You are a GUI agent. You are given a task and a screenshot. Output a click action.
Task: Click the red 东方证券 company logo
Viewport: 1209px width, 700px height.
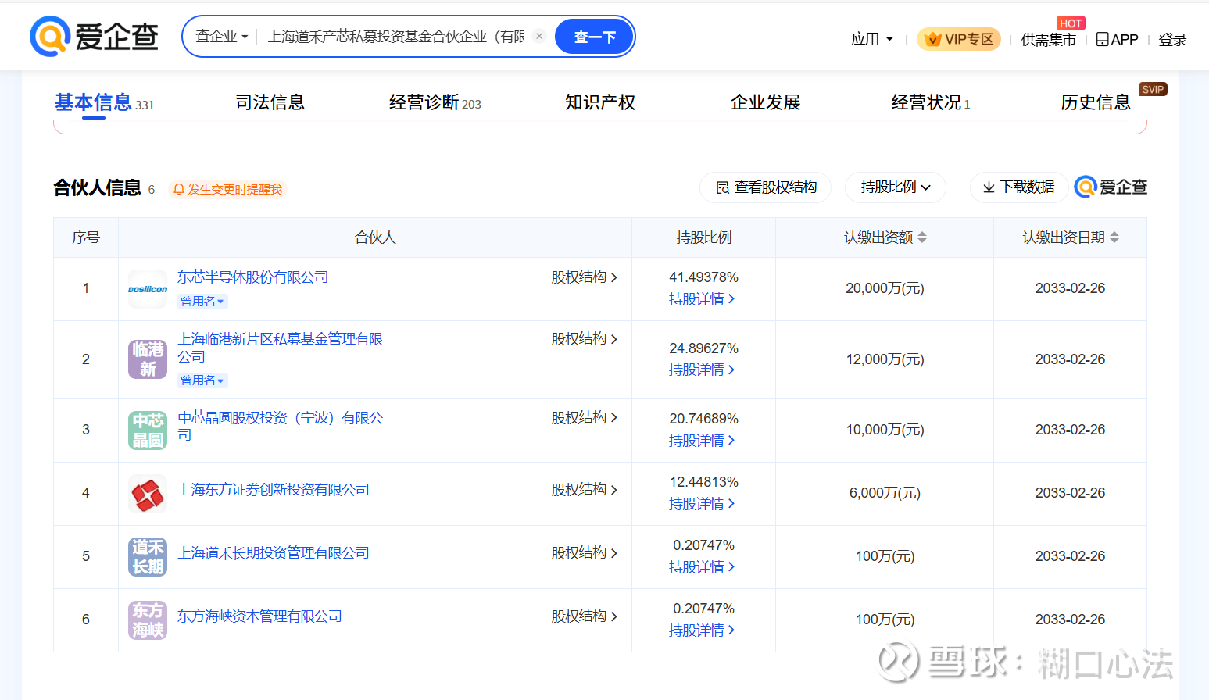(x=148, y=494)
